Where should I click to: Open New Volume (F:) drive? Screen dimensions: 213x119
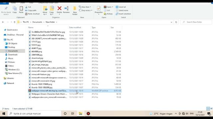pyautogui.click(x=13, y=73)
